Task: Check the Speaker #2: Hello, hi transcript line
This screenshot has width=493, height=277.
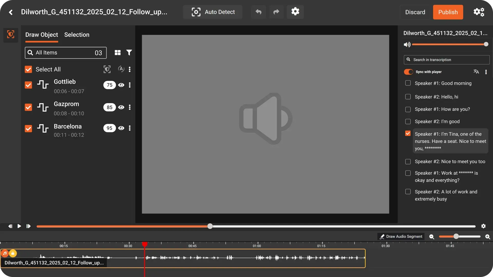Action: coord(408,96)
